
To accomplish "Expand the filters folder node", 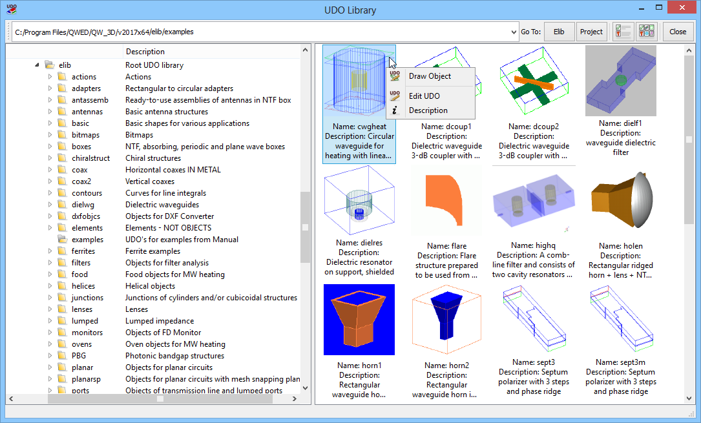I will [x=50, y=263].
